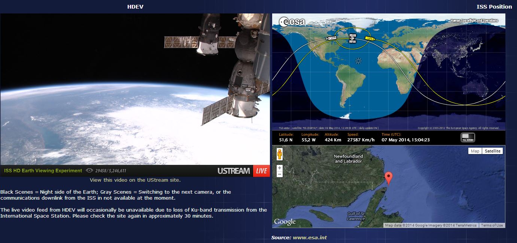The height and width of the screenshot is (243, 517).
Task: Click the red LIVE badge
Action: pos(261,171)
